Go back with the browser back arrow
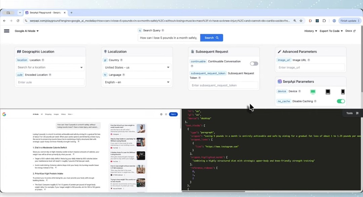This screenshot has width=363, height=197. coord(4,21)
